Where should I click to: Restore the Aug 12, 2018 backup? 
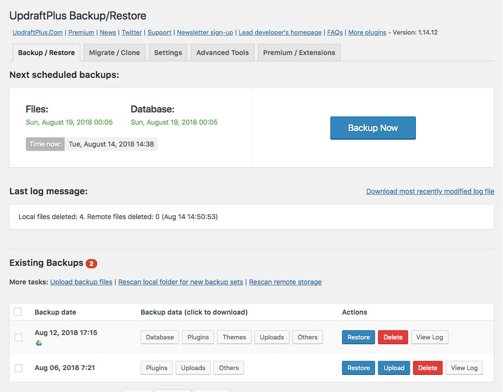(359, 337)
